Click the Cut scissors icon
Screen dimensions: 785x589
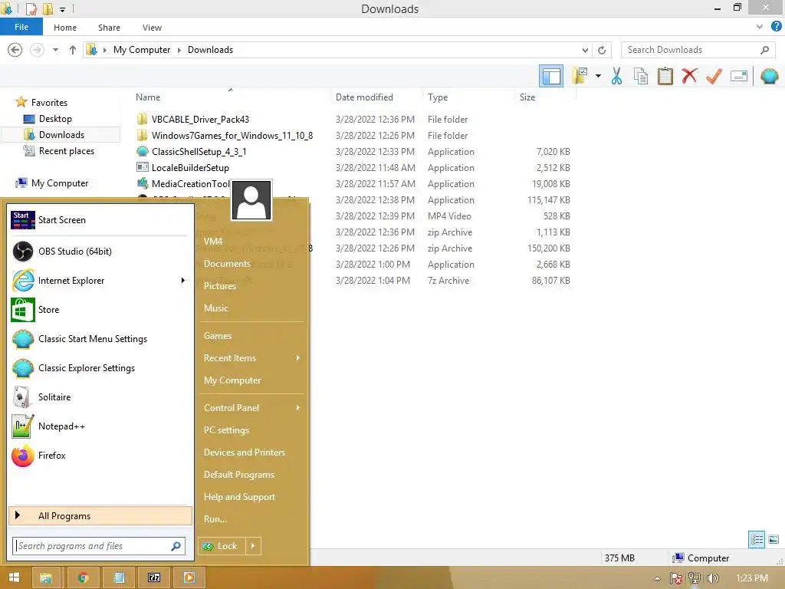616,76
